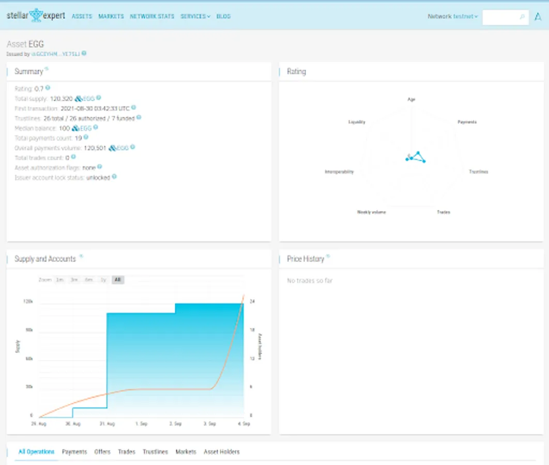Open the Blog link in navigation
Screen dimensions: 549x465
(223, 17)
